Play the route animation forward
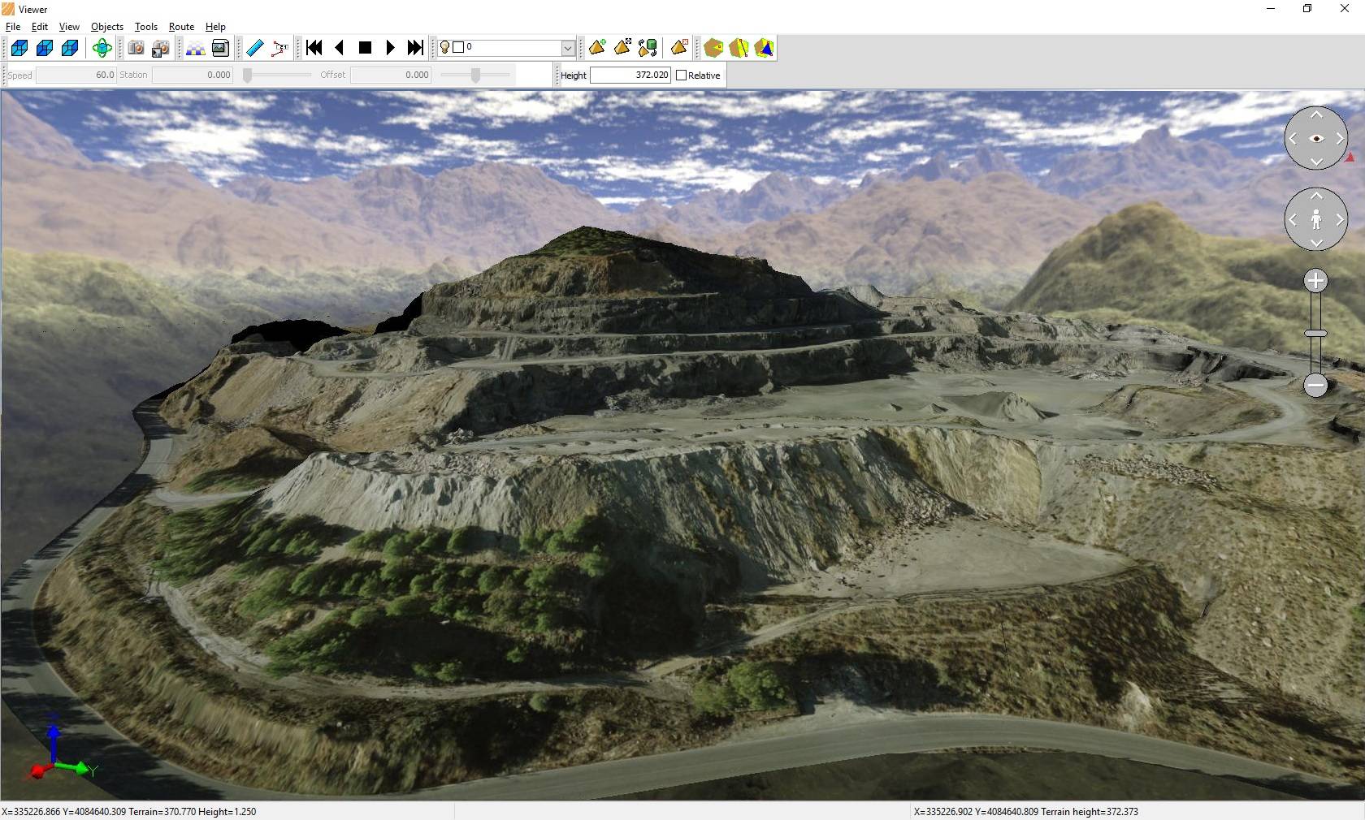Image resolution: width=1365 pixels, height=820 pixels. click(390, 48)
